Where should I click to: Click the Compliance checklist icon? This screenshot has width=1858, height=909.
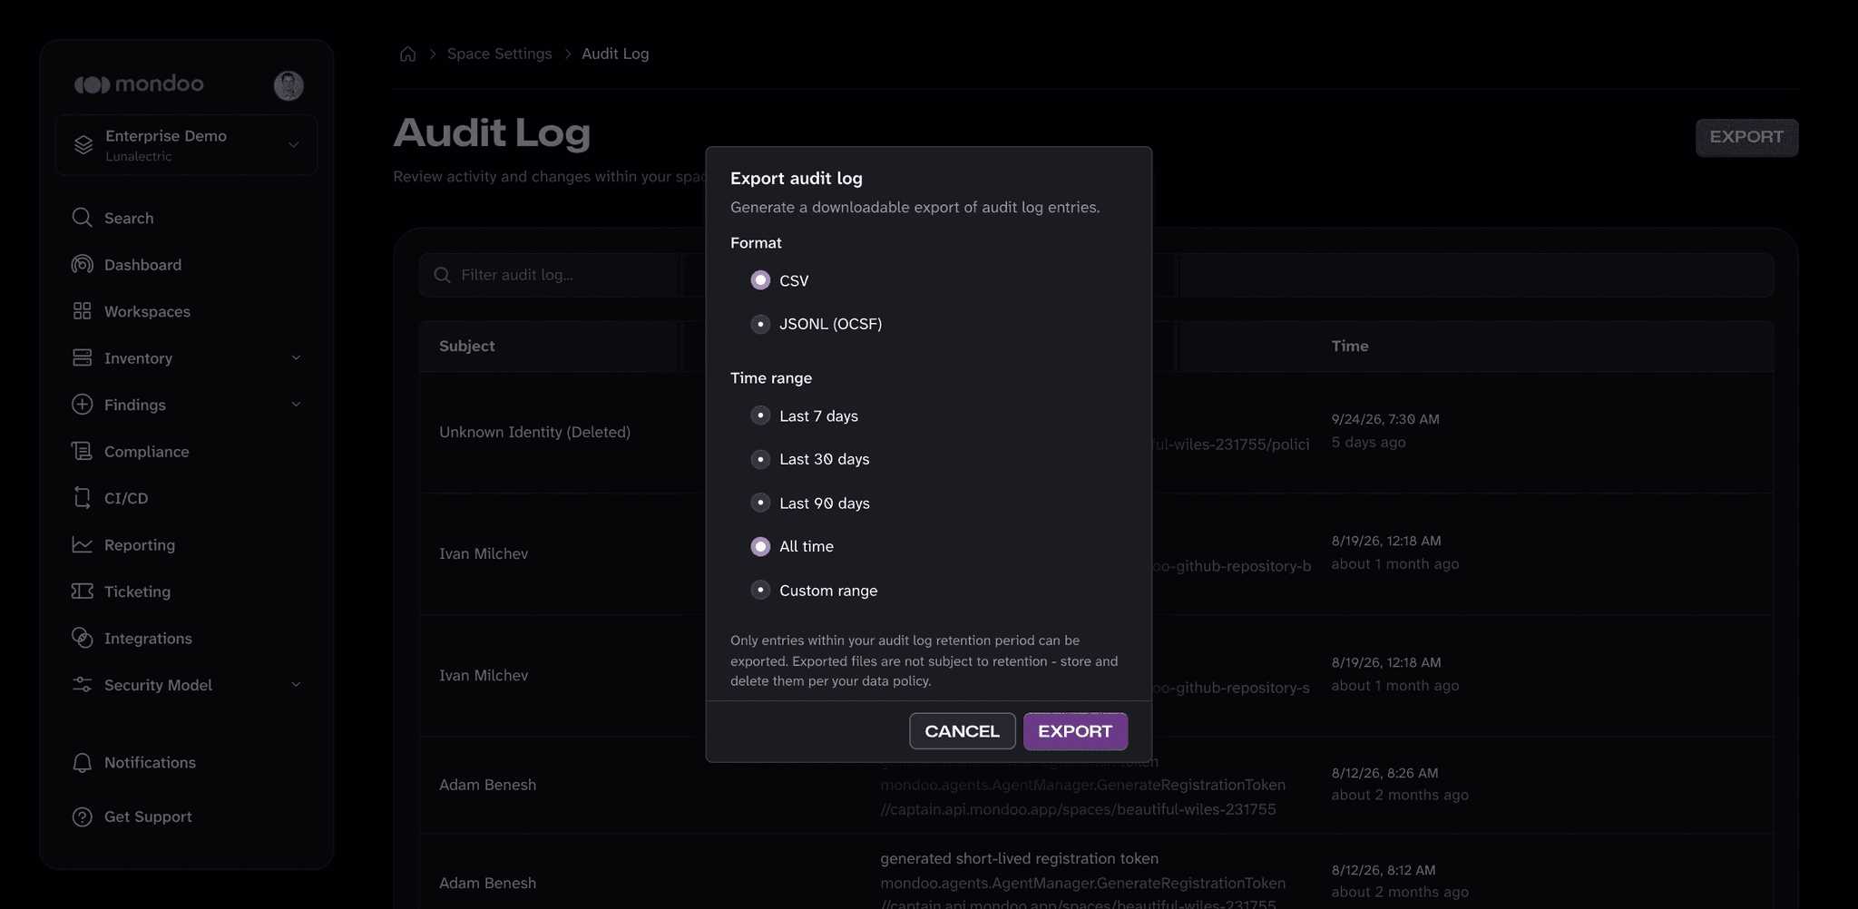(82, 451)
